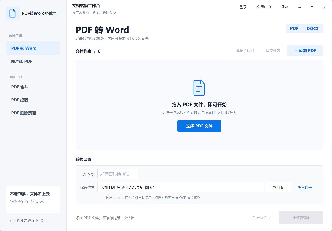Minimize the application window

pos(300,7)
